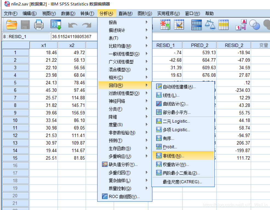Select row header number 8
The height and width of the screenshot is (210, 270).
[x=16, y=105]
